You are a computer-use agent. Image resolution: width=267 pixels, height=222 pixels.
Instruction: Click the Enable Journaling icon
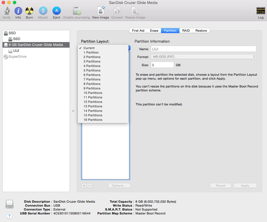tap(77, 11)
